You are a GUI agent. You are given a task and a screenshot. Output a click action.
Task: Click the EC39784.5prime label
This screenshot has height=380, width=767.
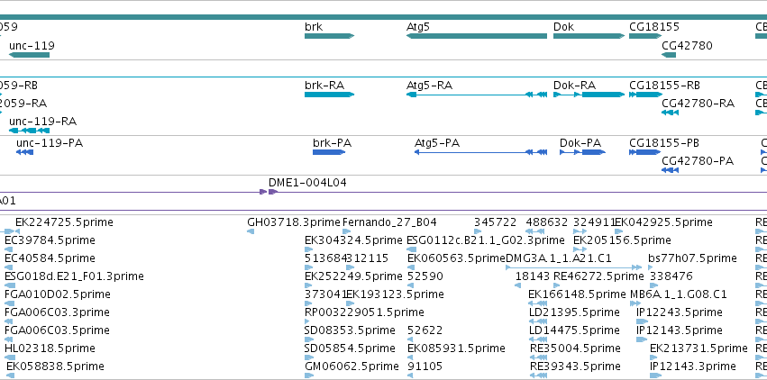point(50,240)
